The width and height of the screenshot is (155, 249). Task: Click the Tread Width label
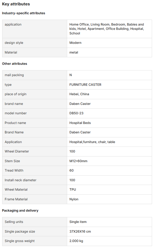(14, 170)
